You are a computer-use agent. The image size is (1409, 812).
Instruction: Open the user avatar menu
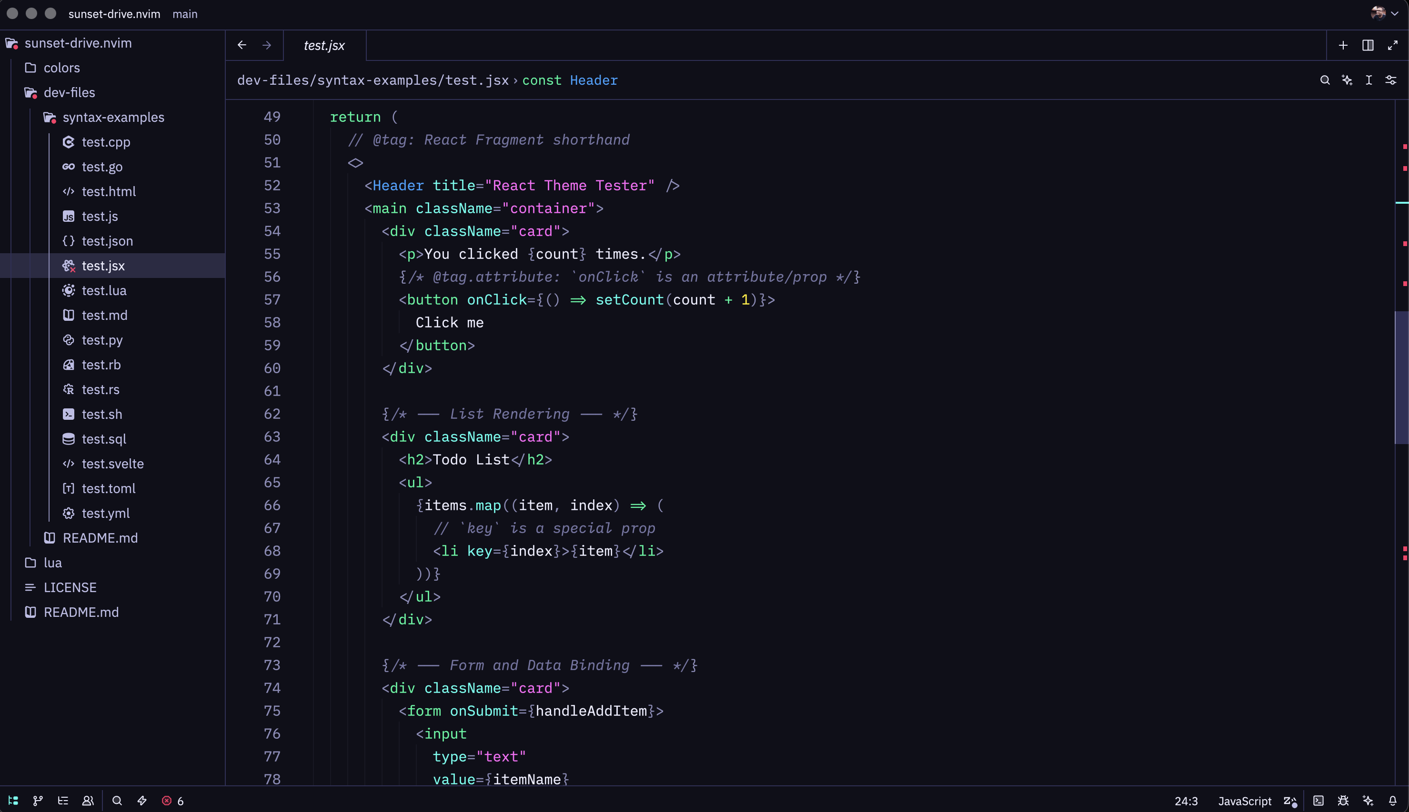pos(1384,13)
